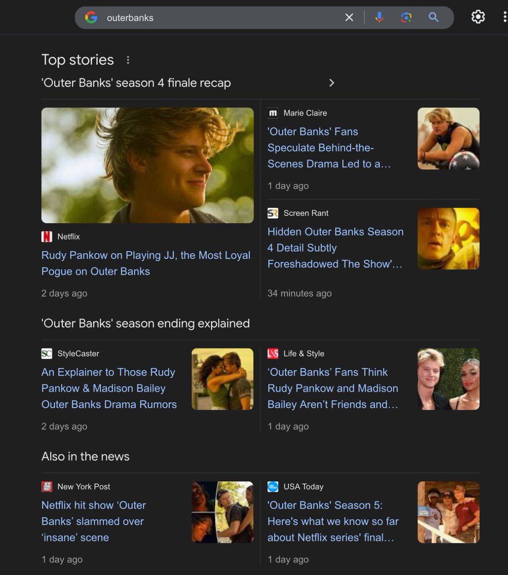
Task: Open USA Today Season 5 article
Action: coord(333,521)
